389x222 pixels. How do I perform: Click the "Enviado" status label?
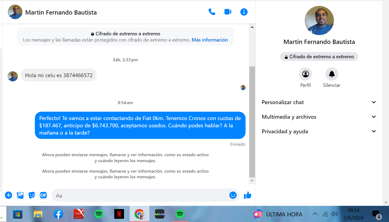click(238, 144)
